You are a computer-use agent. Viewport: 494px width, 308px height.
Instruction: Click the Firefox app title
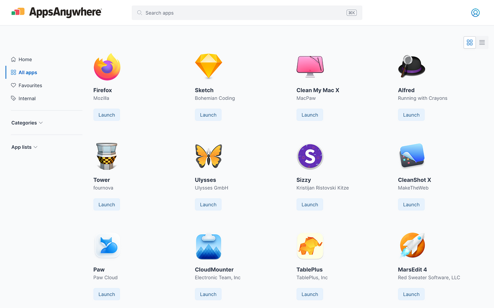103,90
